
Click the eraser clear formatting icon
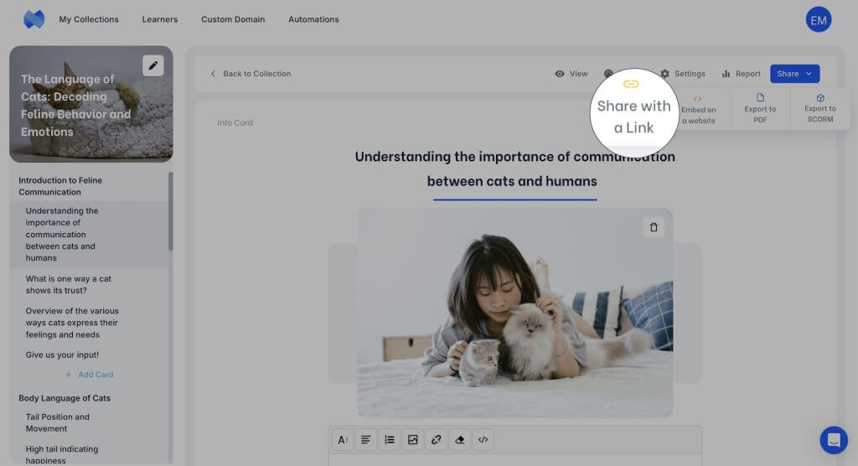(459, 439)
